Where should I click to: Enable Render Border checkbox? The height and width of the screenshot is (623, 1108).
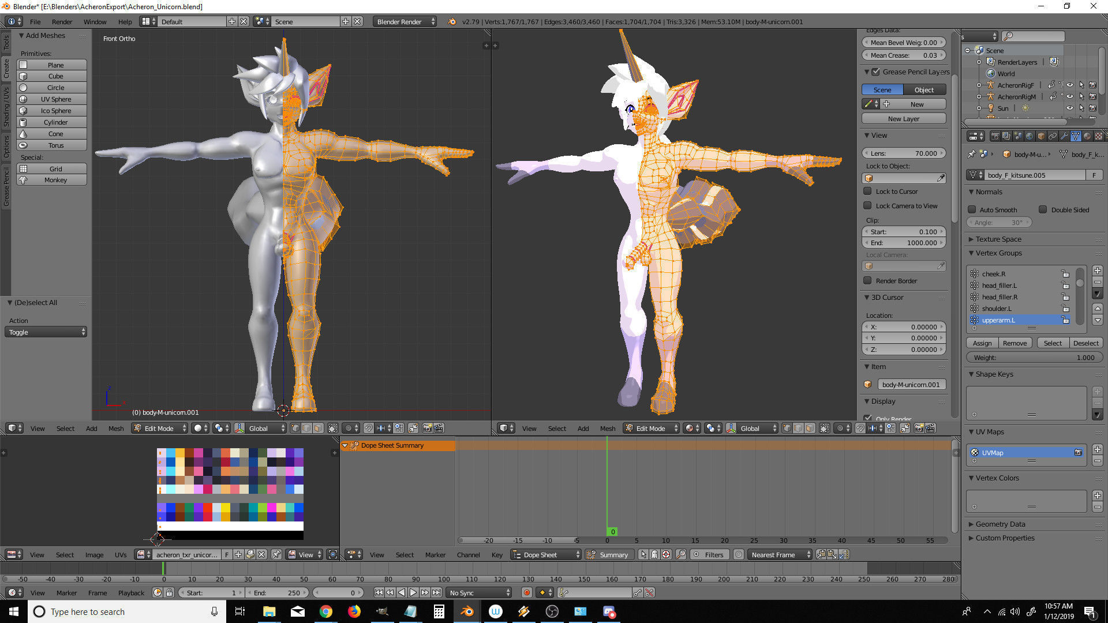point(867,280)
